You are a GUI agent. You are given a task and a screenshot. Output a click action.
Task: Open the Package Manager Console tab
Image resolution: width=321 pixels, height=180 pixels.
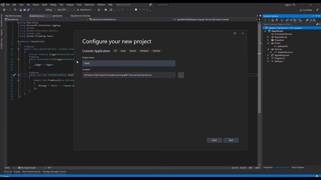[x=54, y=171]
